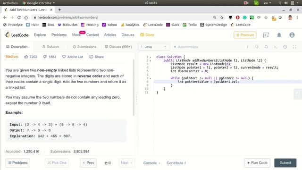Viewport: 302px width, 170px height.
Task: Click code line 5 dozenCarrier
Action: [x=189, y=71]
